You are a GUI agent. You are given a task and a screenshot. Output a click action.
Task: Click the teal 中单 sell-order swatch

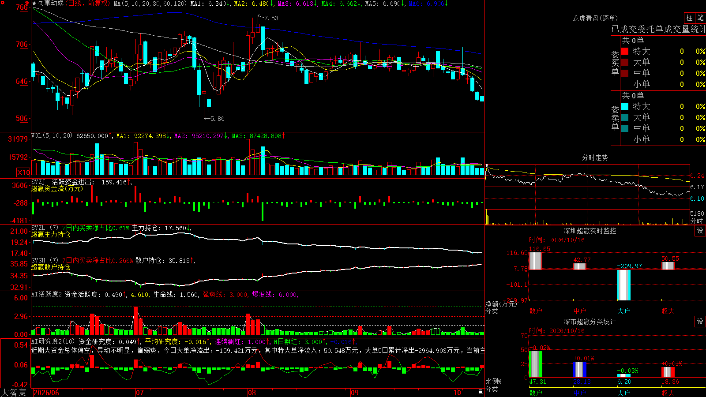click(x=625, y=128)
